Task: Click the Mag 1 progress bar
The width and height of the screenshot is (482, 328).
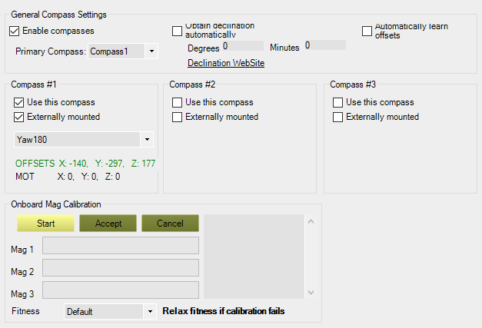Action: point(121,245)
